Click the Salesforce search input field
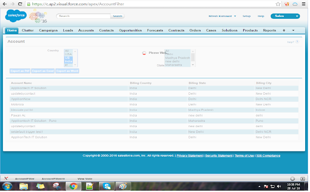This screenshot has height=192, width=310. 83,16
